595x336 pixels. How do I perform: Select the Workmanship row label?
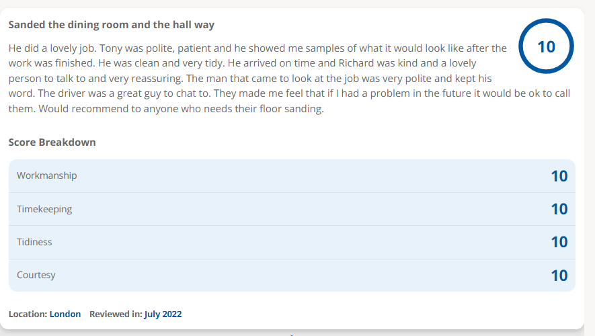pyautogui.click(x=46, y=175)
